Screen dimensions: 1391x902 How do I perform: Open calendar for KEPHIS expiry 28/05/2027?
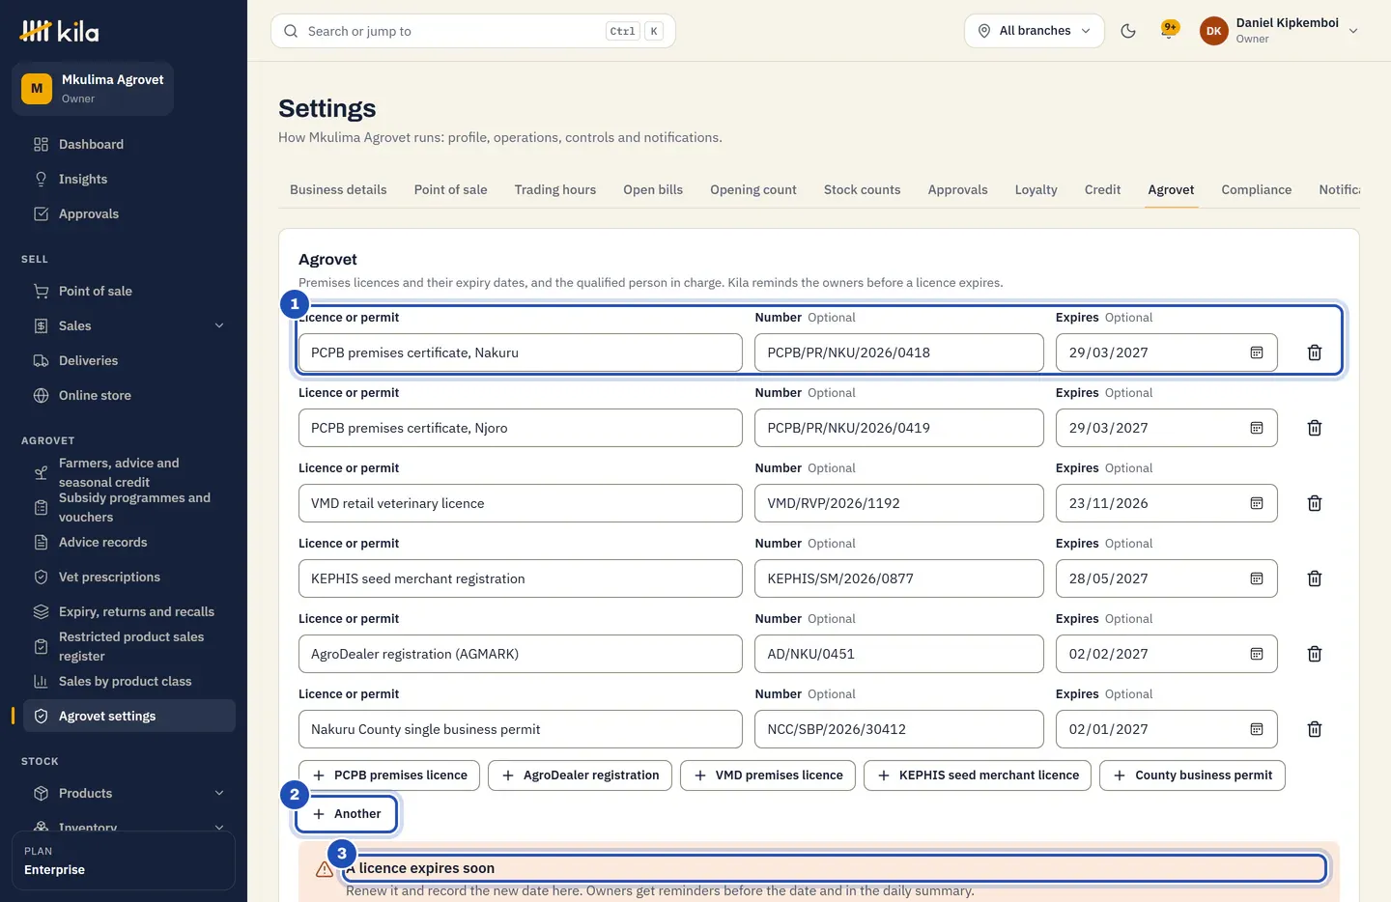coord(1257,578)
